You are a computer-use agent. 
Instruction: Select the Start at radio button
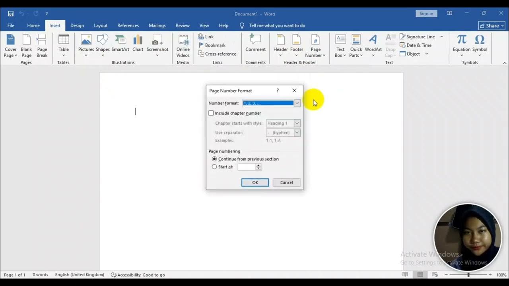[214, 167]
